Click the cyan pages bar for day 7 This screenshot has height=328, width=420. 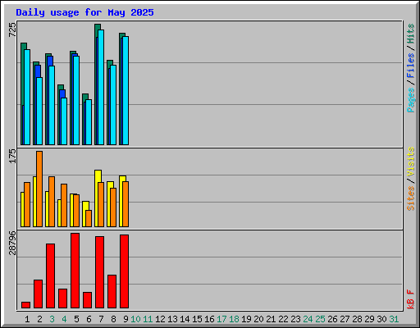[101, 87]
